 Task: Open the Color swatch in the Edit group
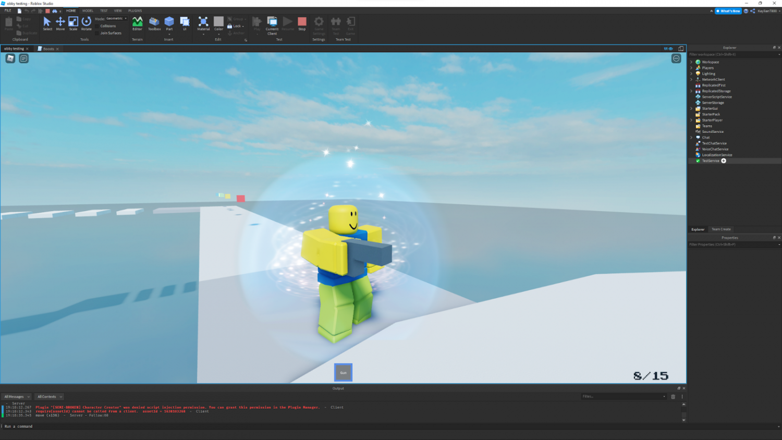(x=218, y=23)
